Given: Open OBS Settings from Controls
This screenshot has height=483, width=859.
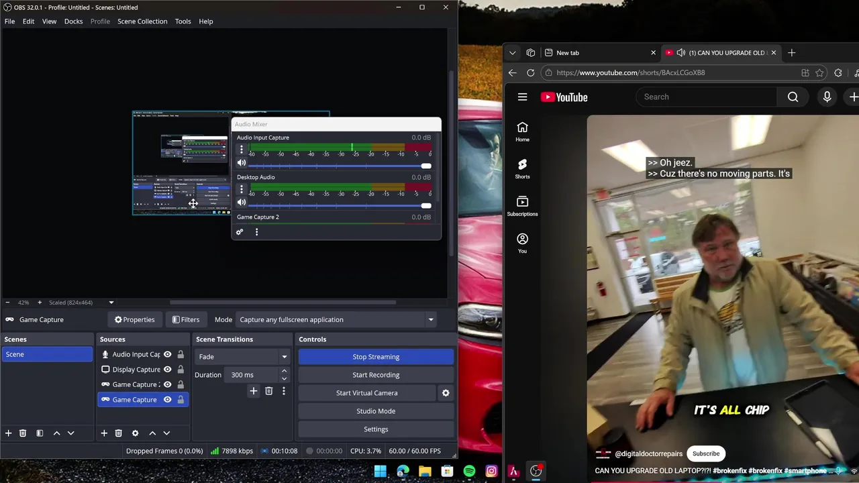Looking at the screenshot, I should tap(376, 429).
